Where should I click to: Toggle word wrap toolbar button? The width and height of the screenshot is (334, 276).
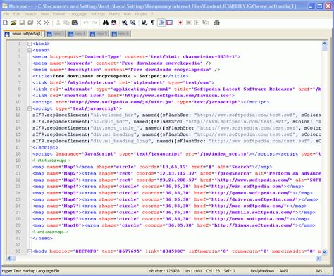(x=144, y=23)
